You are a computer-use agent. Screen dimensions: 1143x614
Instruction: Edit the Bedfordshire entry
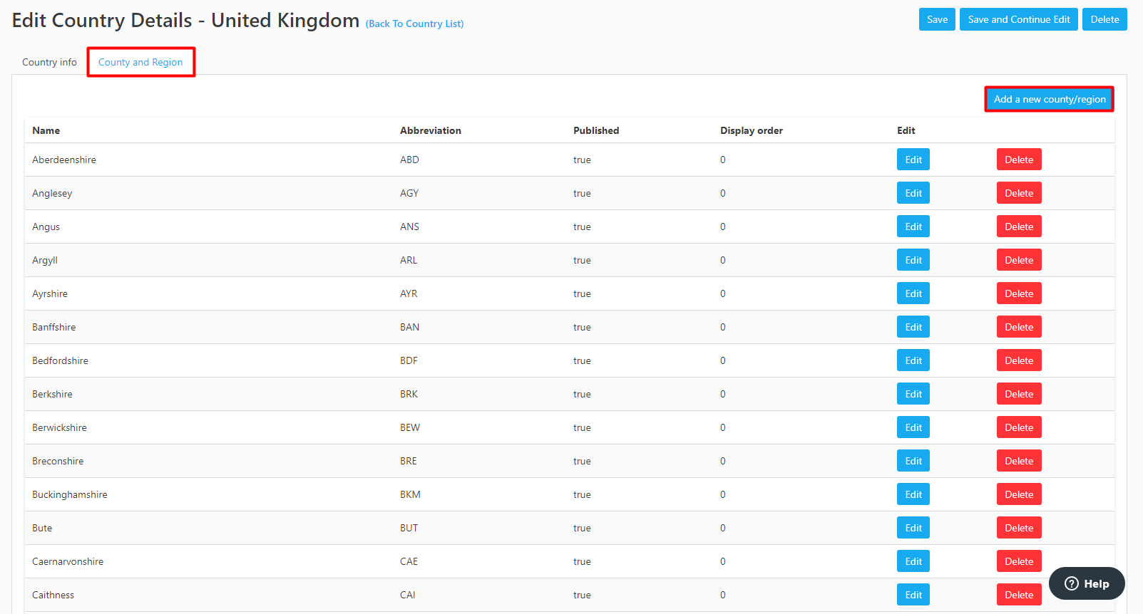coord(913,360)
